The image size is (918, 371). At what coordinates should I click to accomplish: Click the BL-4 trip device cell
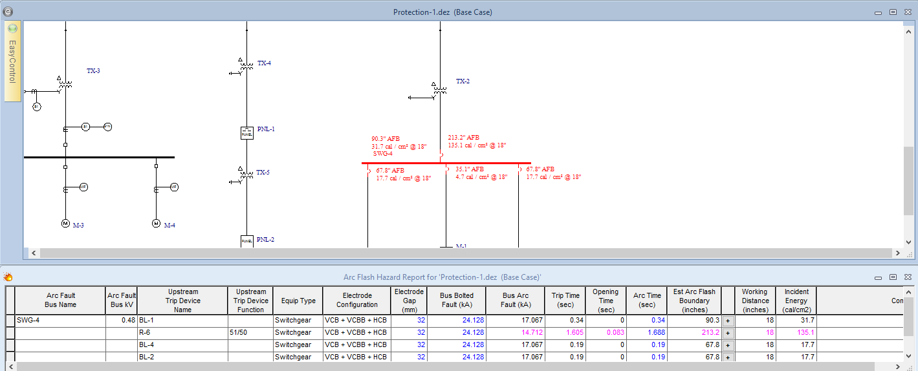coord(182,345)
